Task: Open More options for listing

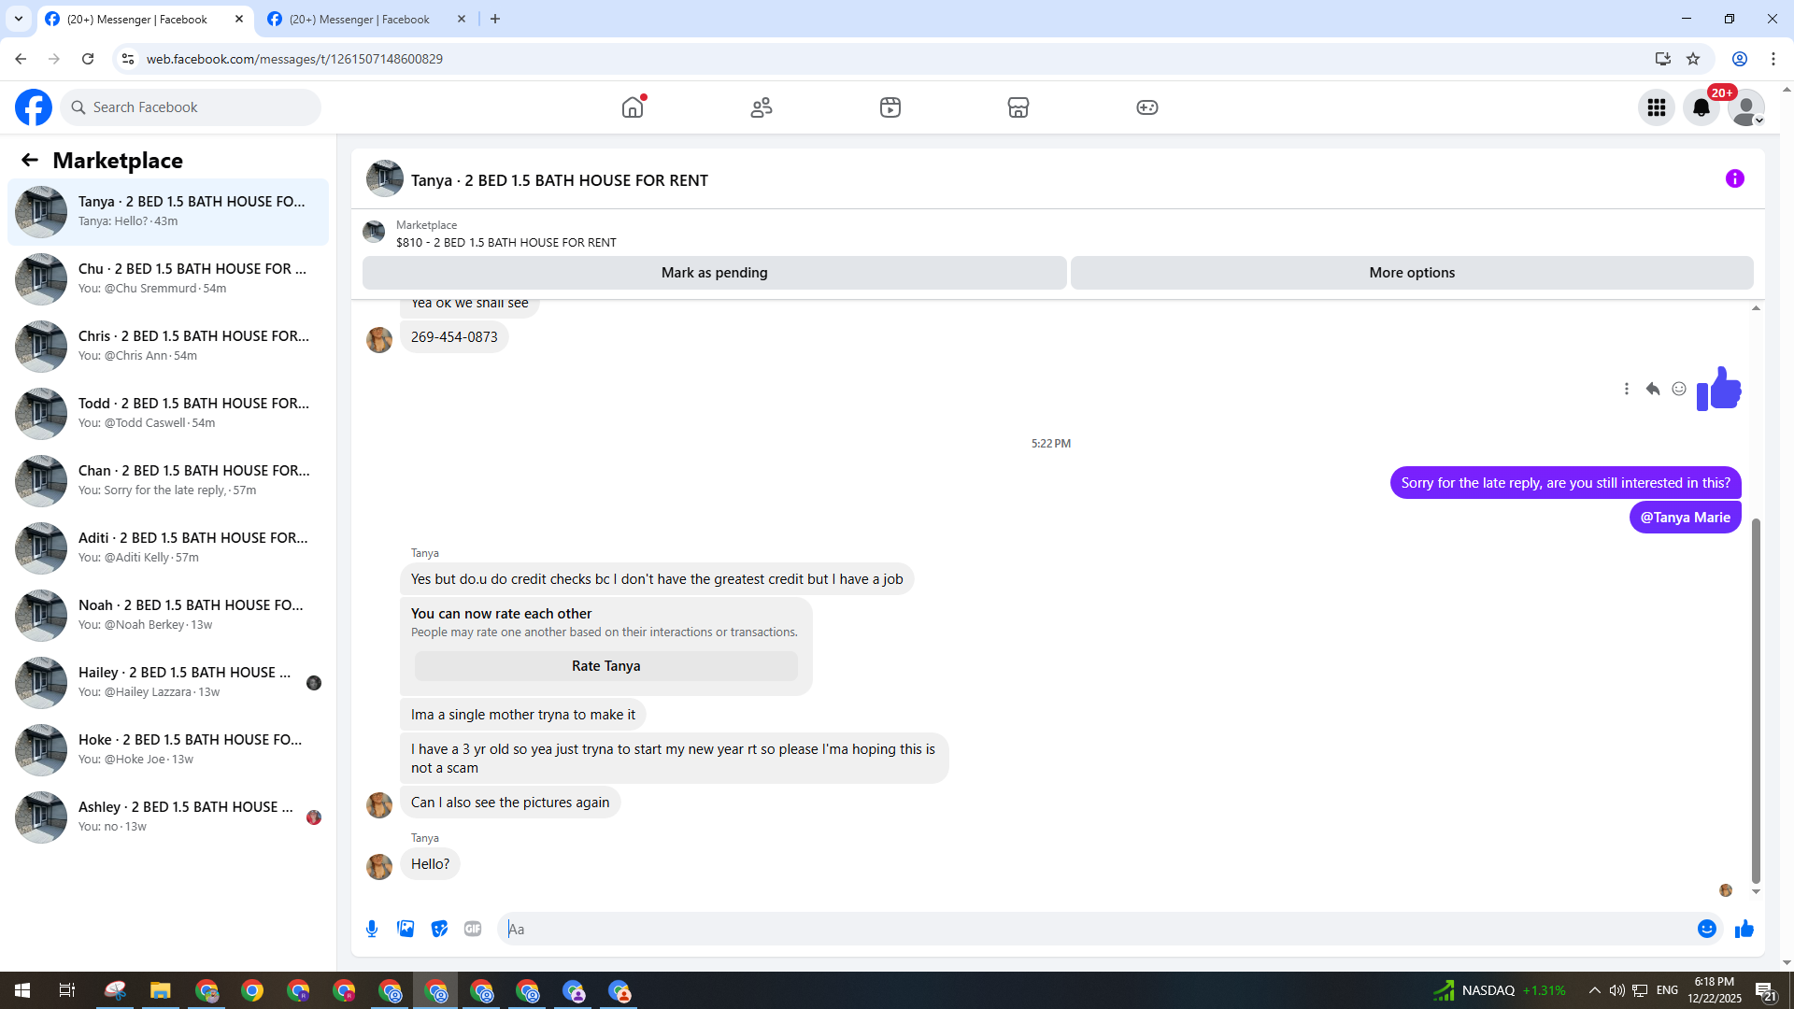Action: [1411, 273]
